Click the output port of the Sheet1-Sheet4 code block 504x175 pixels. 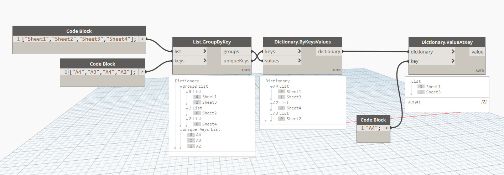142,39
